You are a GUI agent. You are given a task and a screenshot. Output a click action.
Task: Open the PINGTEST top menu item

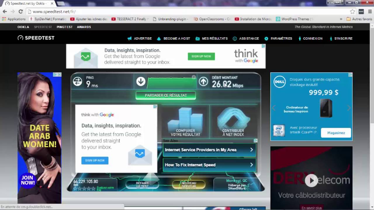click(x=65, y=27)
